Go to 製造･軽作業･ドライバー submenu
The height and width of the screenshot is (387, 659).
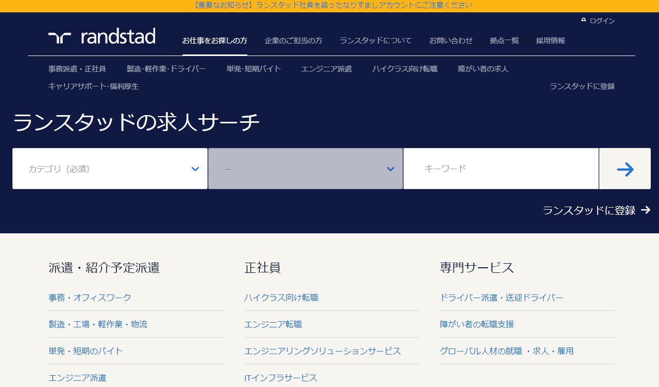(x=166, y=69)
